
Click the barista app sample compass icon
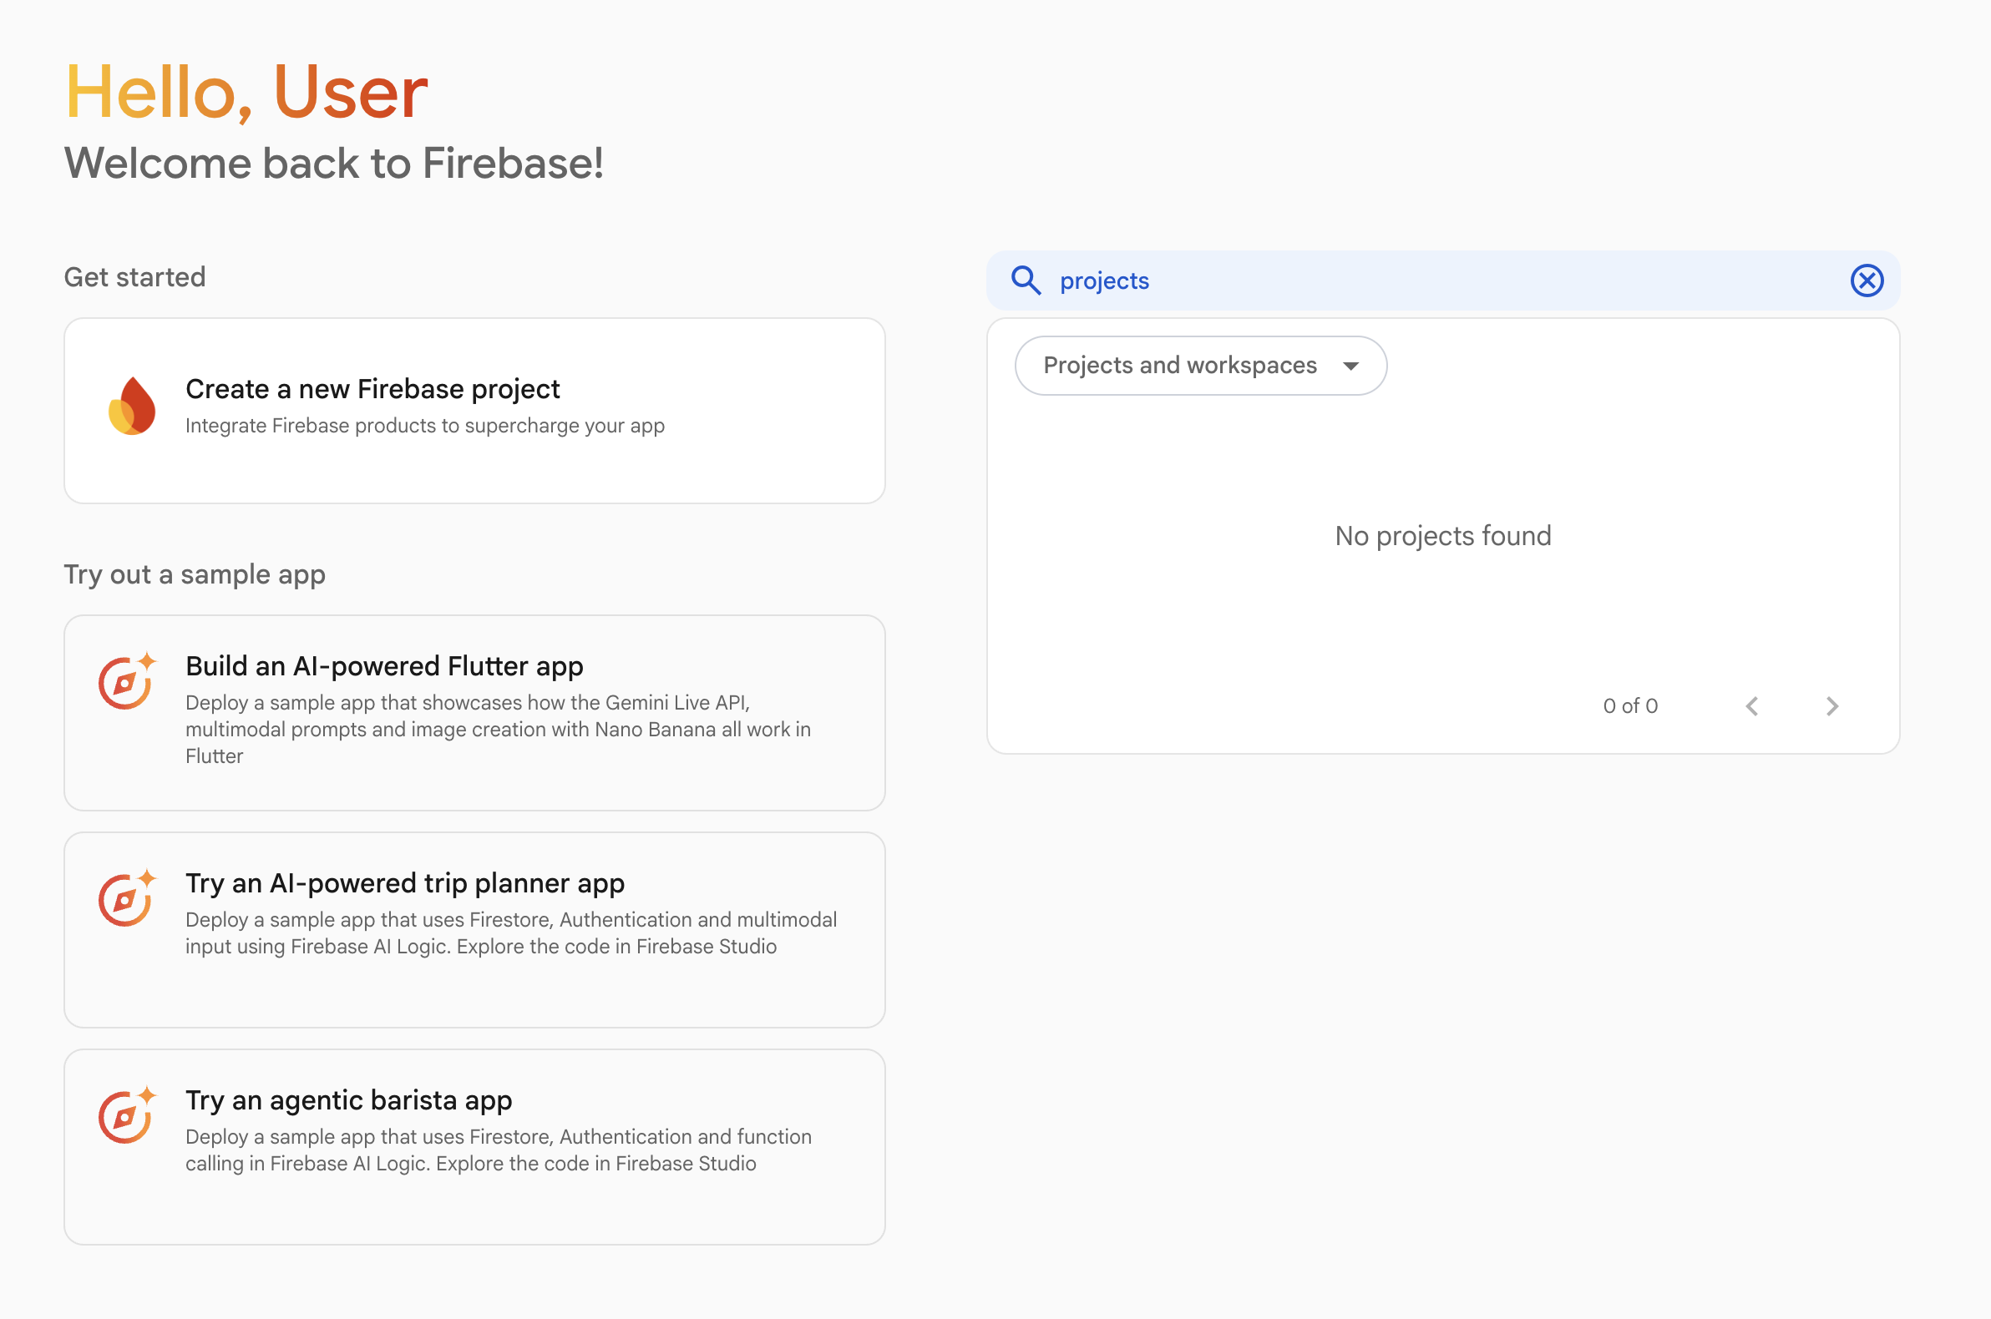pos(127,1114)
